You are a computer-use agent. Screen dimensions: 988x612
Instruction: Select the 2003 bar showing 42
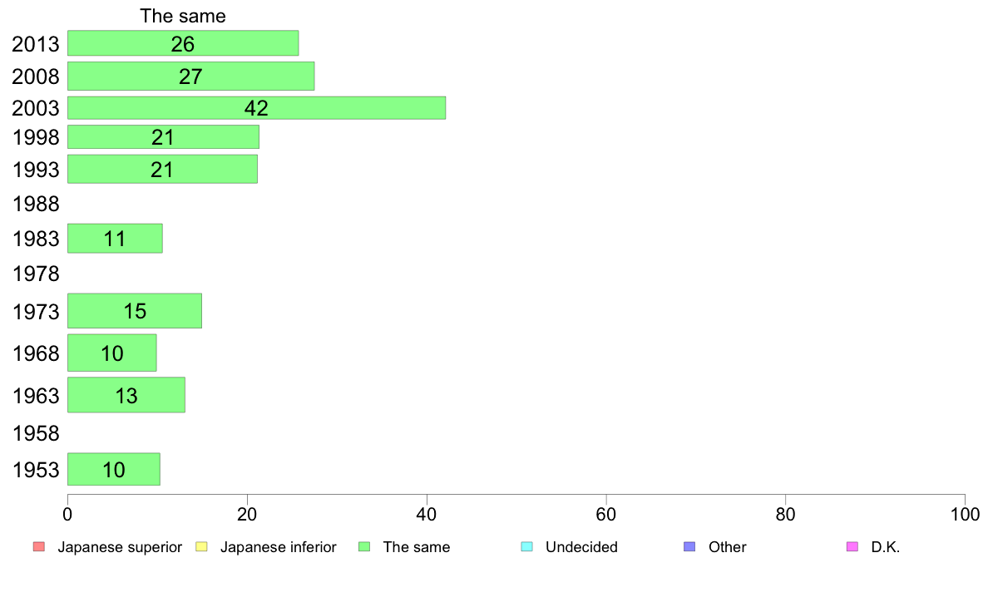tap(256, 108)
